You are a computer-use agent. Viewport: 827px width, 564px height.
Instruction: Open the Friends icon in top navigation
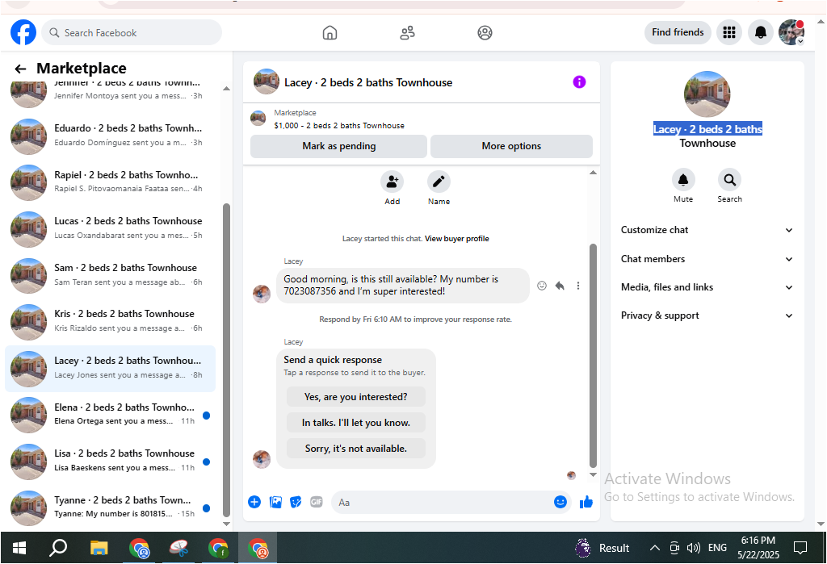tap(407, 33)
